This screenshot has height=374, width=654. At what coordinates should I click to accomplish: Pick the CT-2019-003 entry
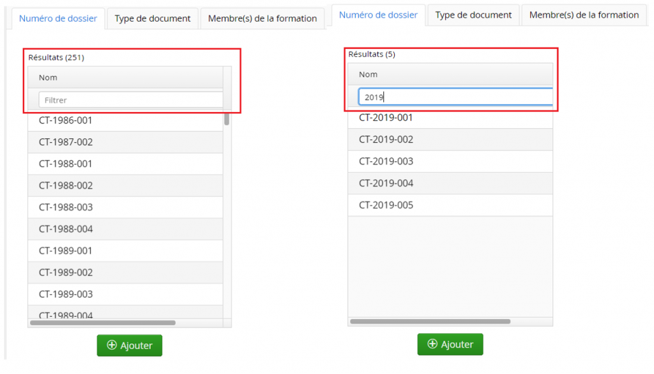(x=450, y=161)
